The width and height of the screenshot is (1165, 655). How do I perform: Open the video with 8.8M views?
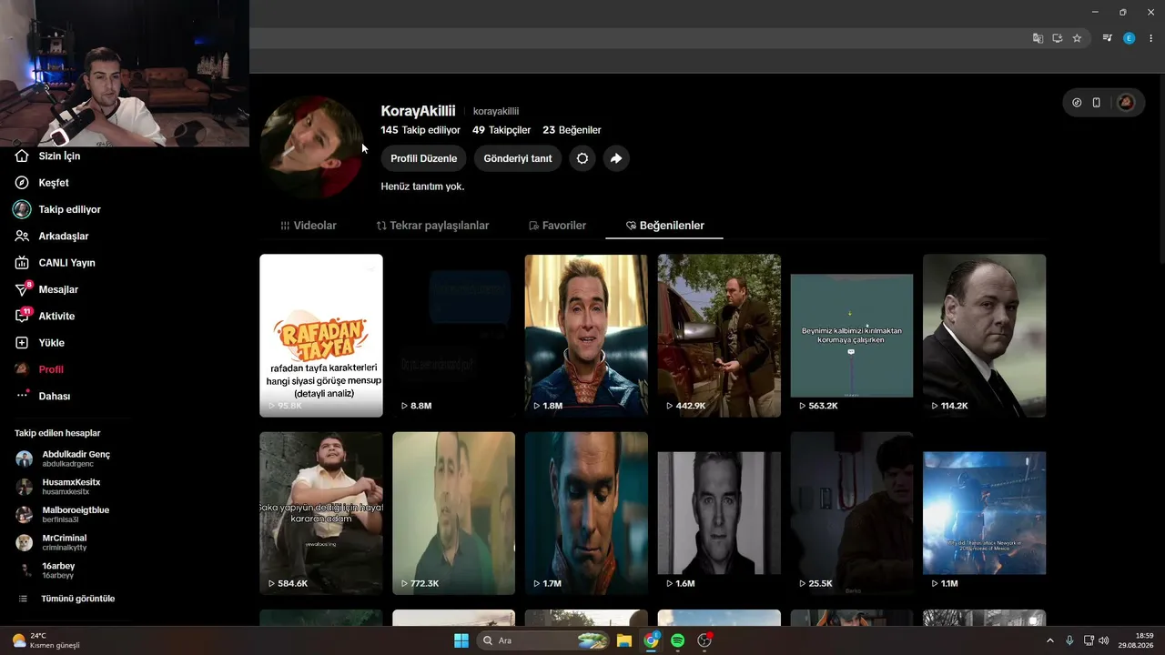pyautogui.click(x=453, y=336)
